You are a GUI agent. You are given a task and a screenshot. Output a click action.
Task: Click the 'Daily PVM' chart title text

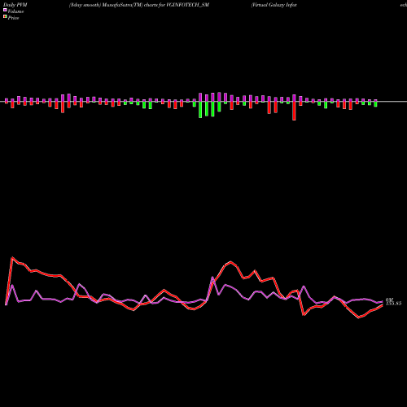(x=15, y=5)
